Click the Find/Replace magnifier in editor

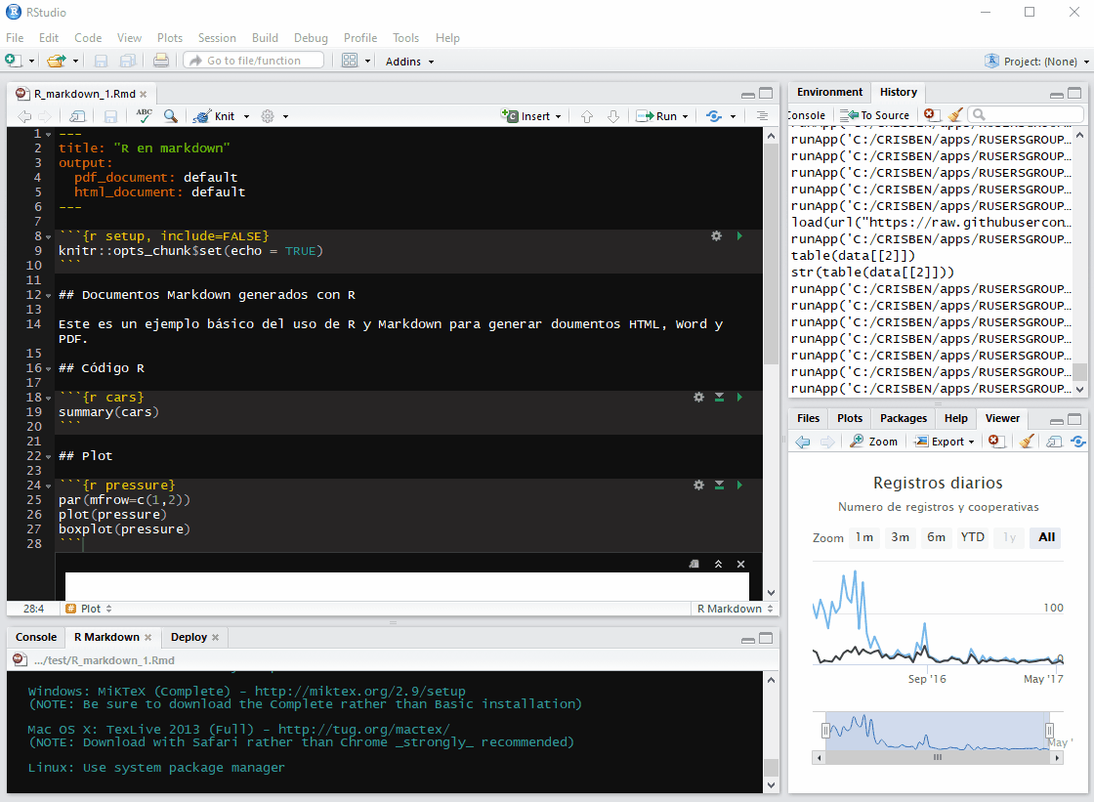(x=170, y=116)
